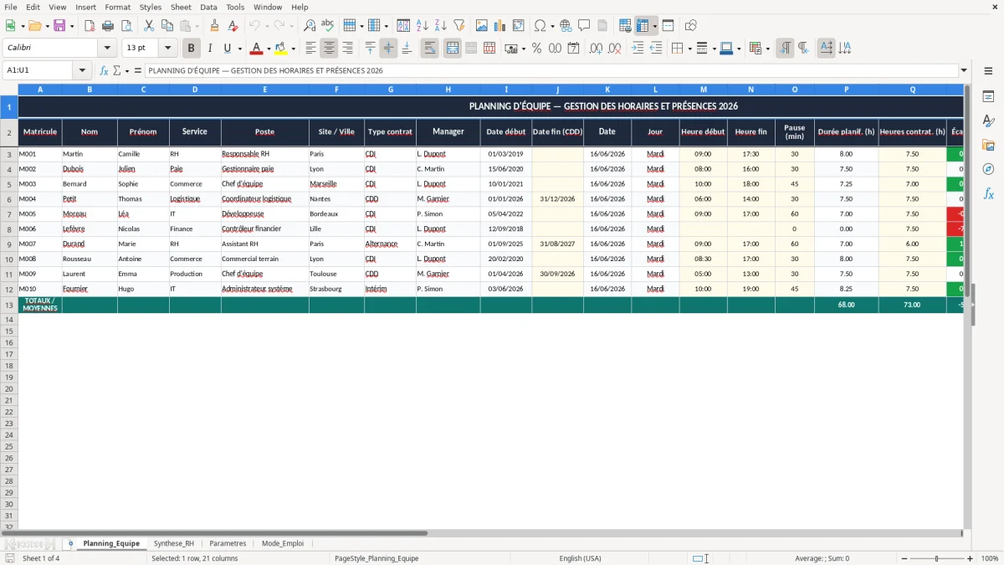Open Function Wizard fx icon
This screenshot has height=565, width=1004.
click(x=104, y=70)
